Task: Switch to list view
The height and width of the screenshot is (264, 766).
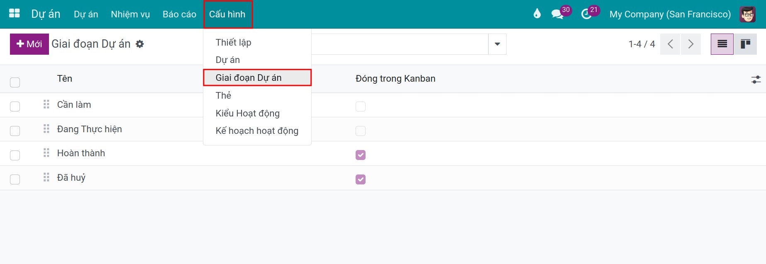Action: (722, 44)
